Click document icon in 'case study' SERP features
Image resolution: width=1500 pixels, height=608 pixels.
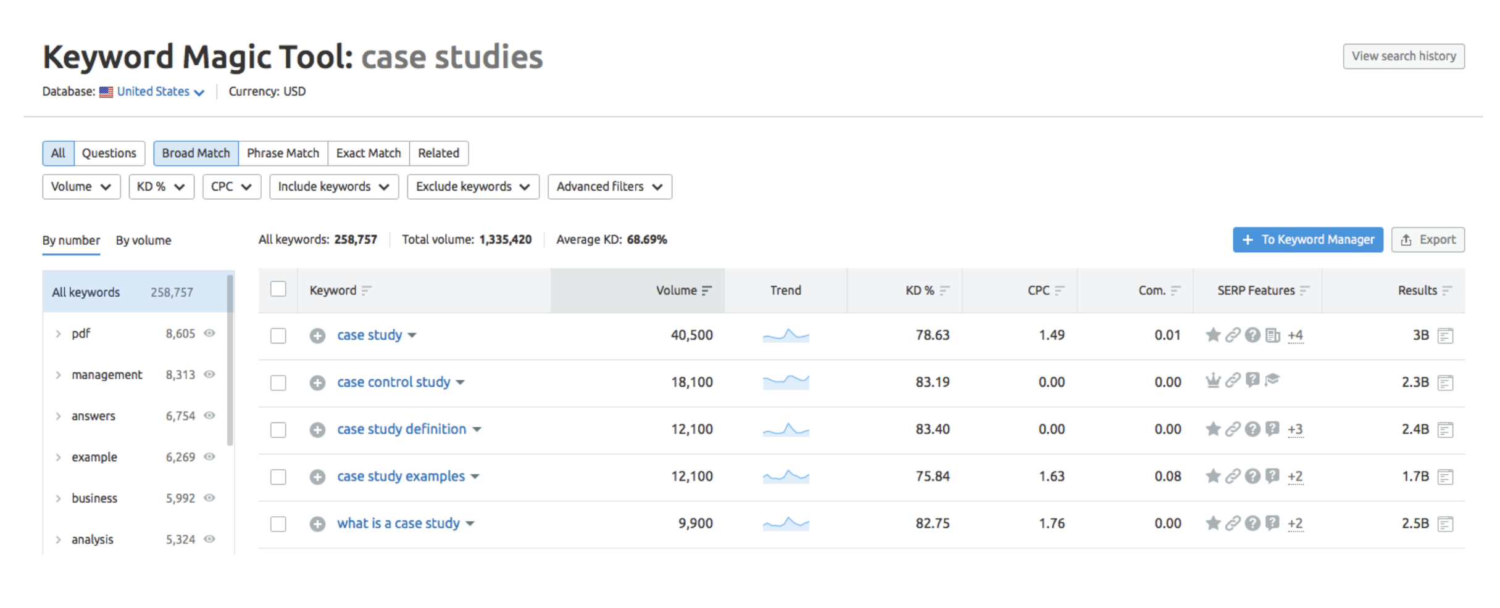coord(1272,335)
